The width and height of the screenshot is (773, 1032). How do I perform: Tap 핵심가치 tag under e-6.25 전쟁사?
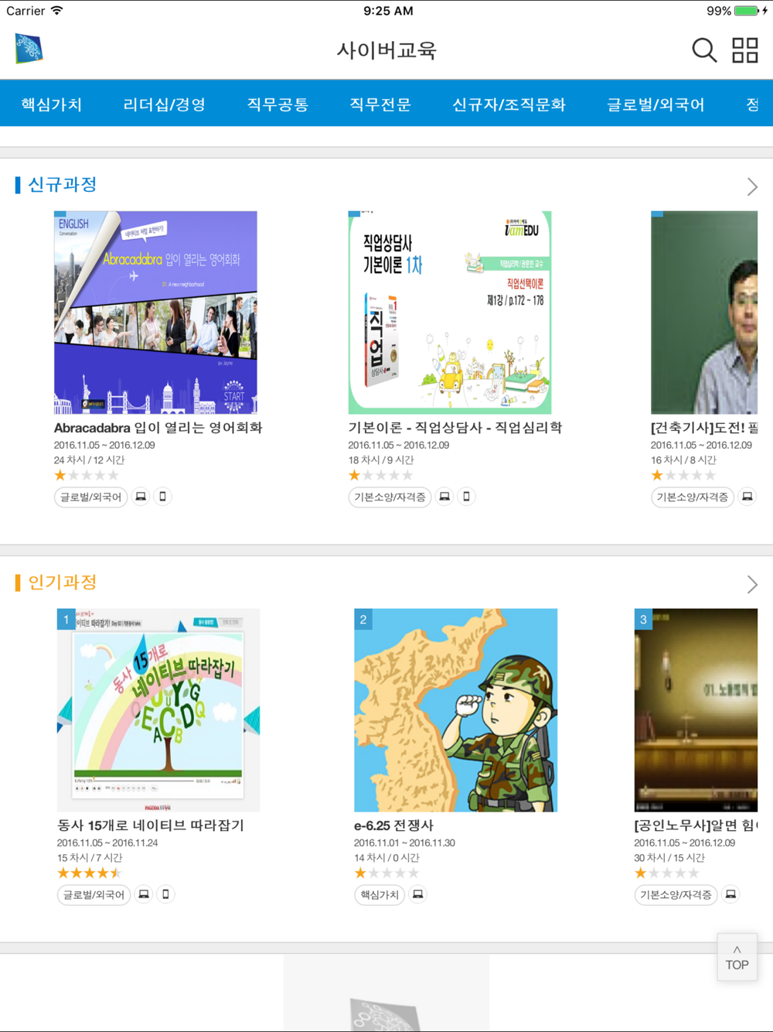[380, 894]
